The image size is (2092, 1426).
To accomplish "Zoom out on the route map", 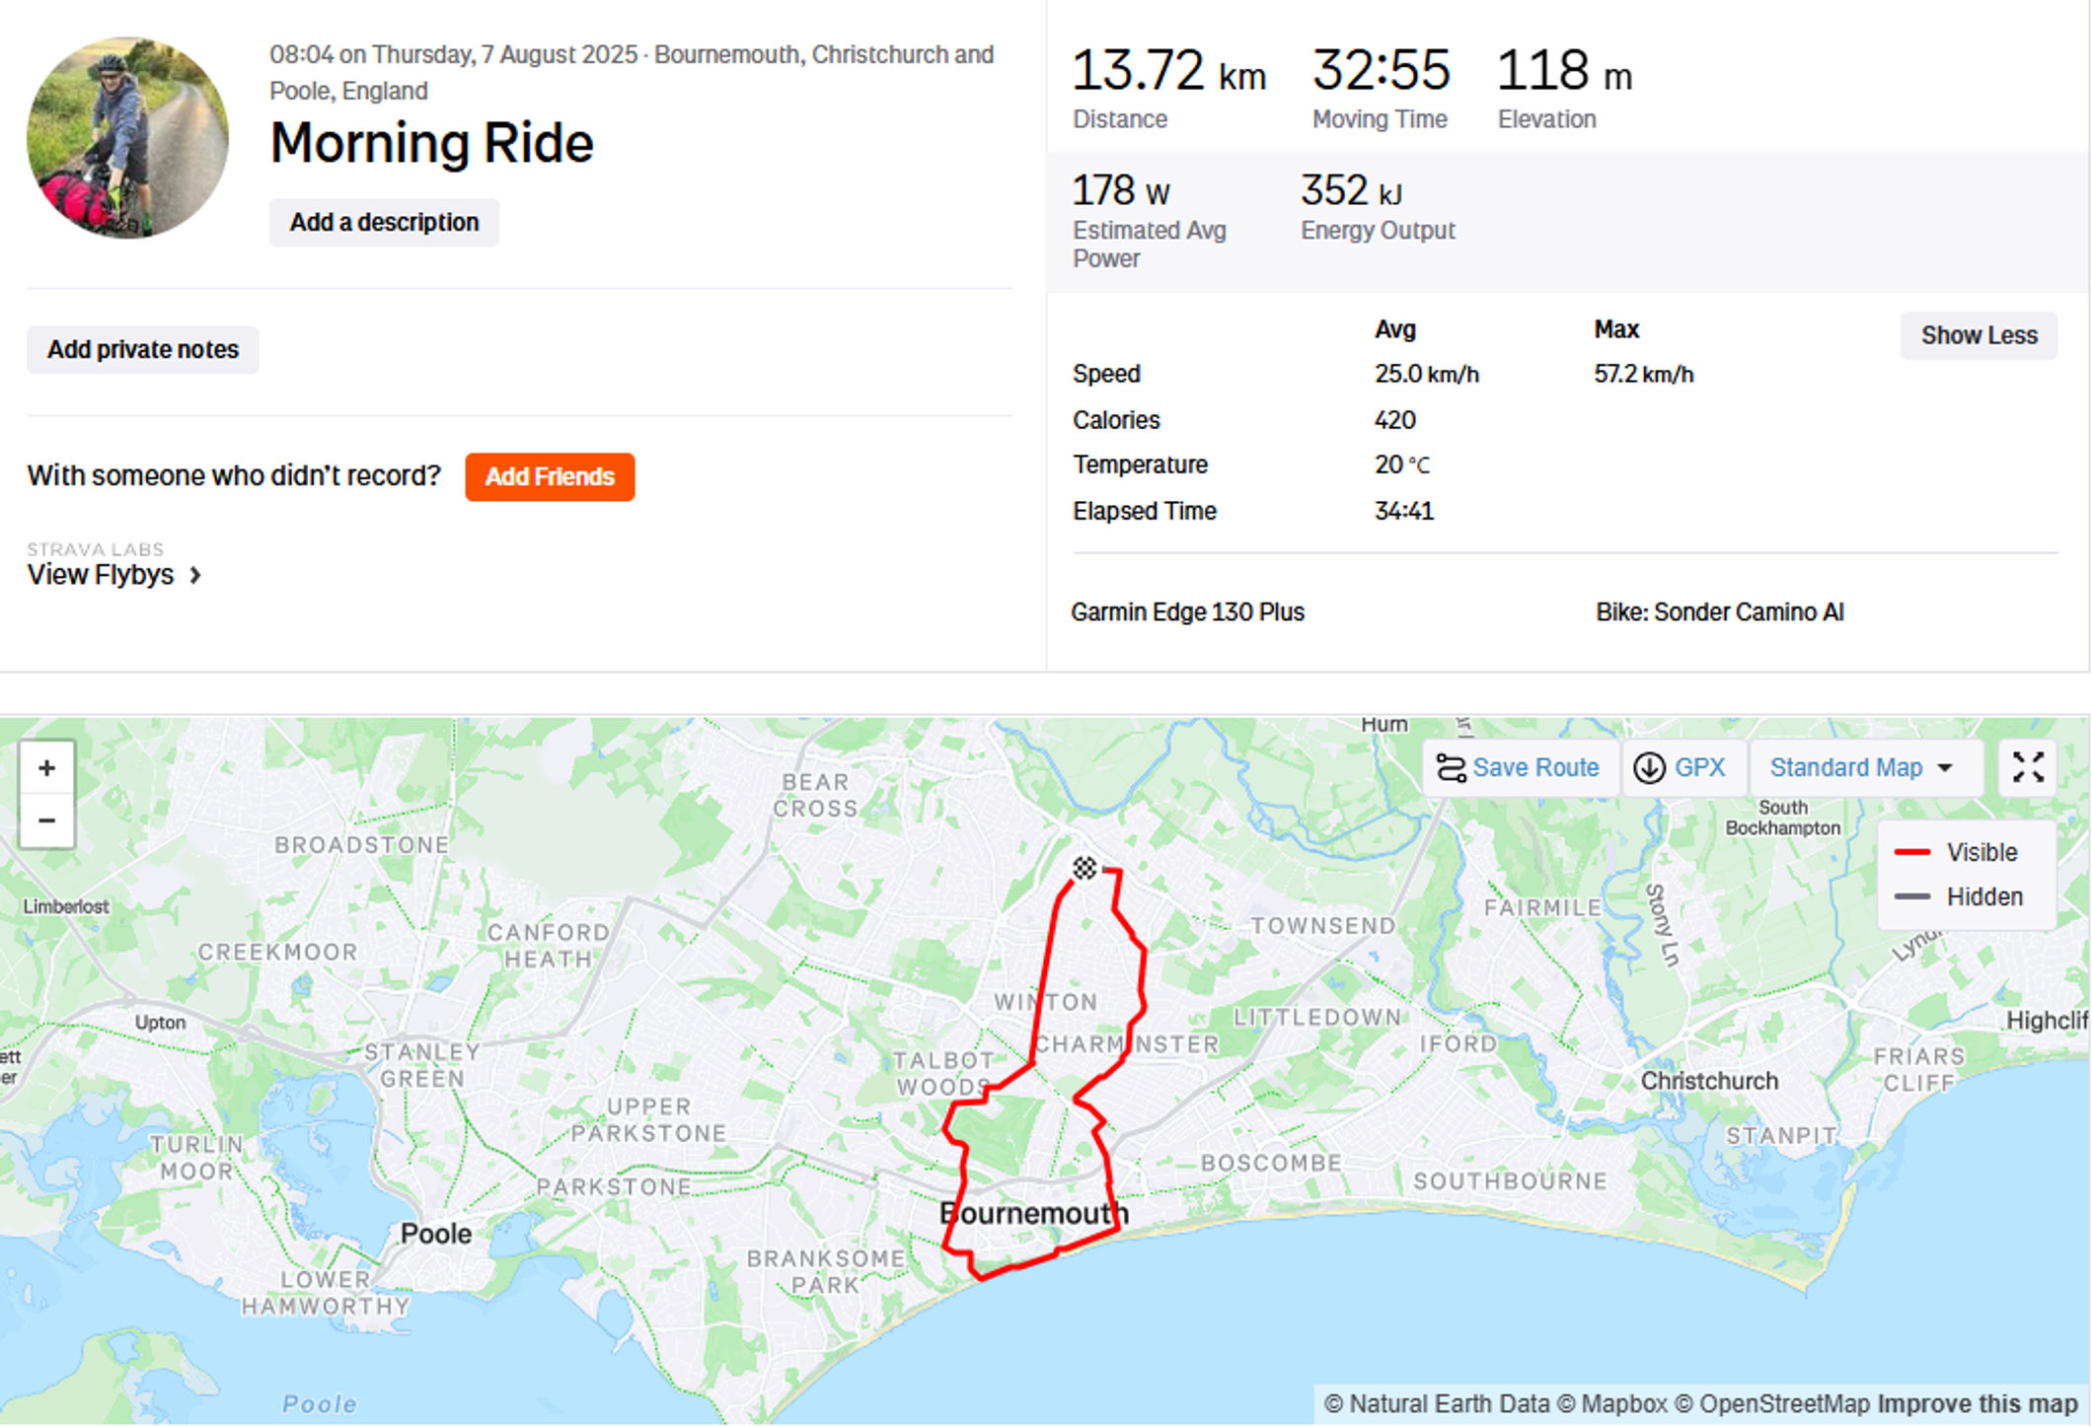I will click(x=46, y=820).
